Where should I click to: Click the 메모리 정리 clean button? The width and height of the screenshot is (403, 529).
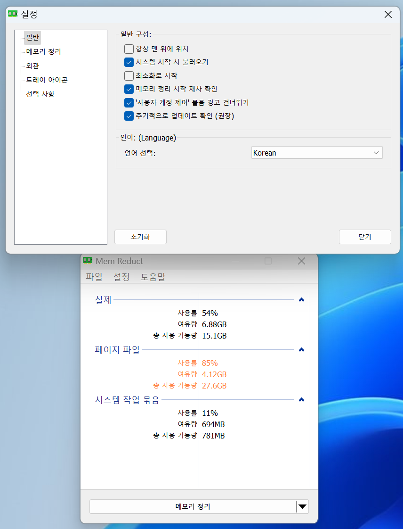193,506
